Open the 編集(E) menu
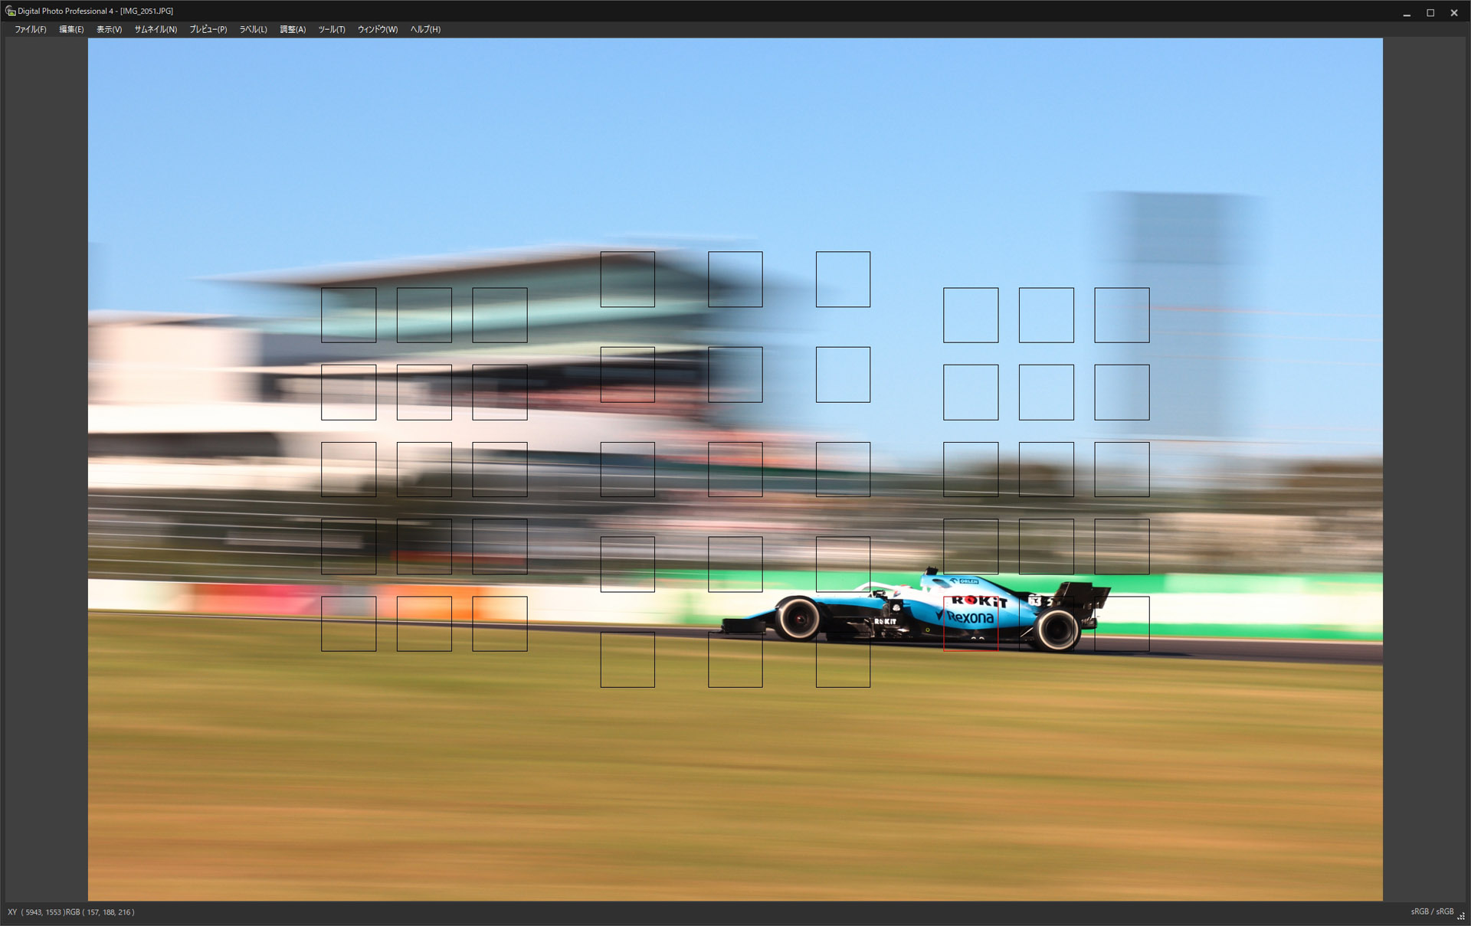The height and width of the screenshot is (926, 1471). [71, 29]
